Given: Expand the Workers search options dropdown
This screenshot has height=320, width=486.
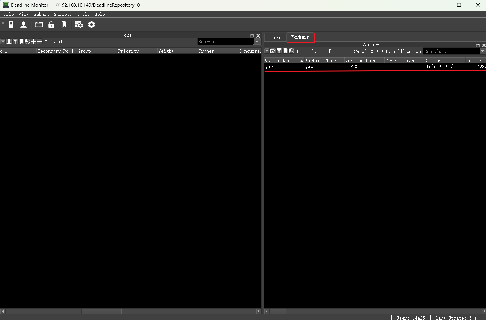Looking at the screenshot, I should [x=483, y=51].
